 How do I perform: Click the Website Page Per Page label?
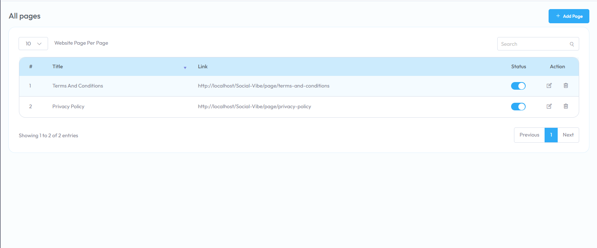point(81,43)
